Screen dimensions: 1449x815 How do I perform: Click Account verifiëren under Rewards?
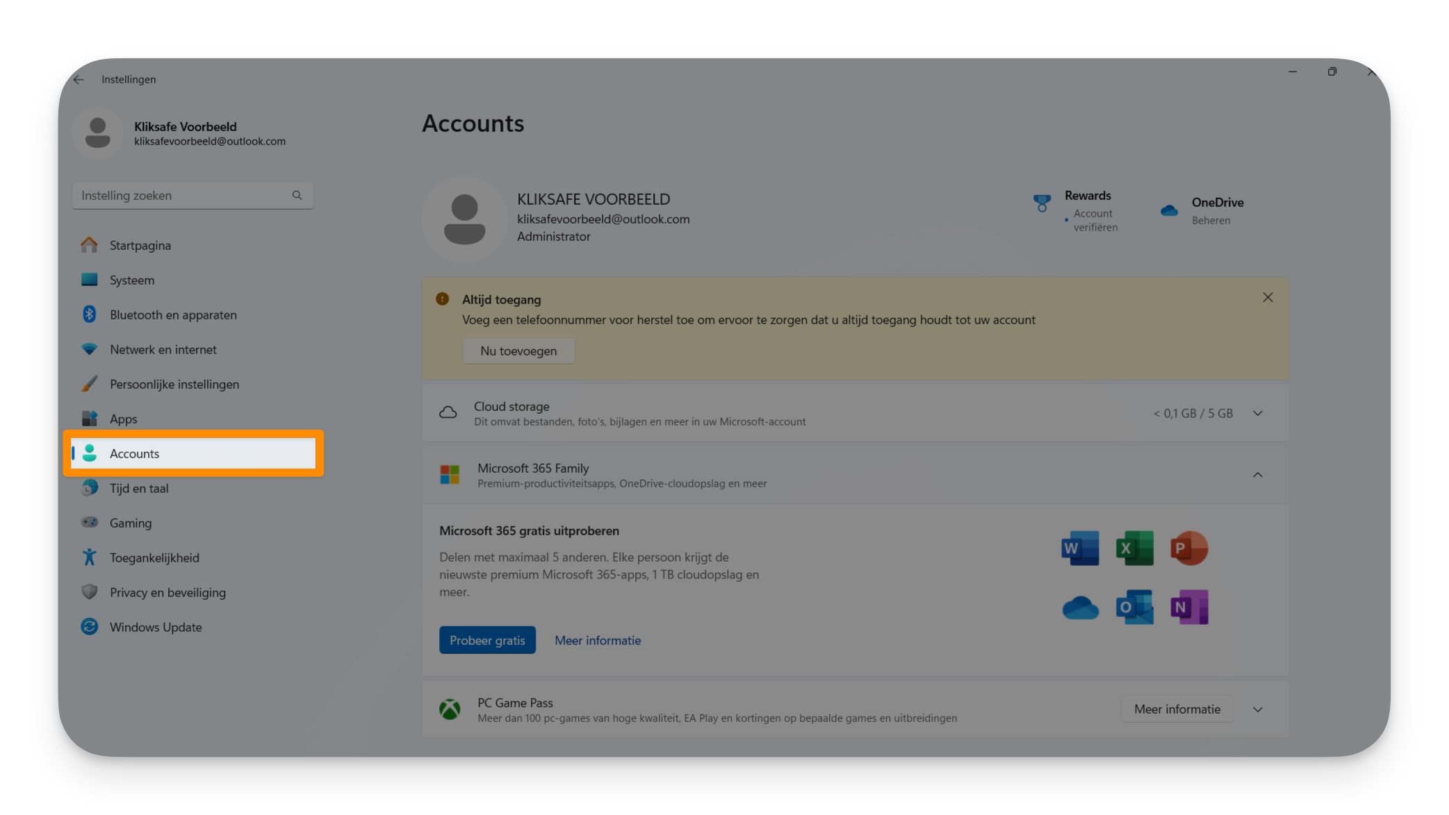[x=1095, y=221]
